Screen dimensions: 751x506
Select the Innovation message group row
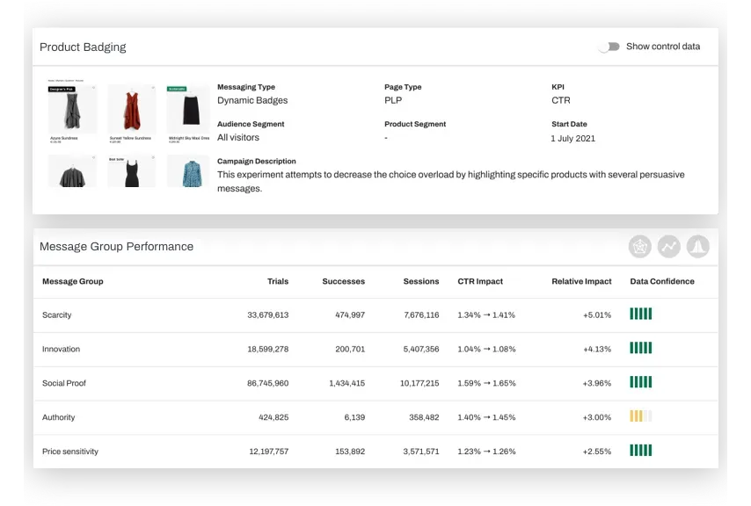pos(375,349)
